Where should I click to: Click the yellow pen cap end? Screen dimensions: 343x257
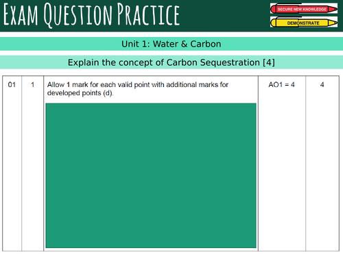[274, 23]
